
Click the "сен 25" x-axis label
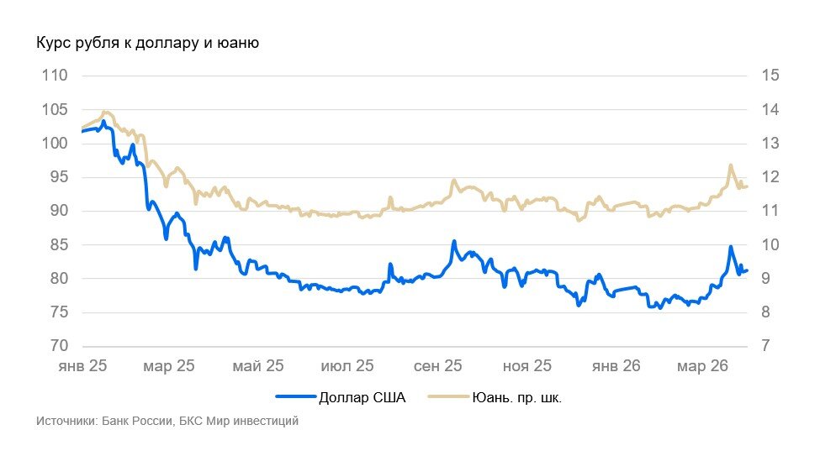pyautogui.click(x=437, y=366)
